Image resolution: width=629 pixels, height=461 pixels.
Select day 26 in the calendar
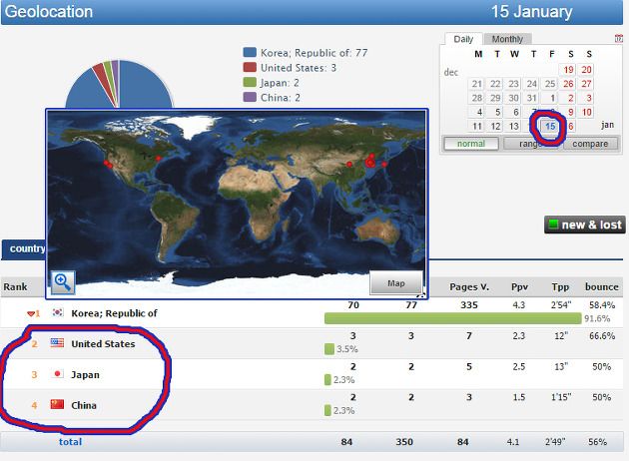pos(568,84)
